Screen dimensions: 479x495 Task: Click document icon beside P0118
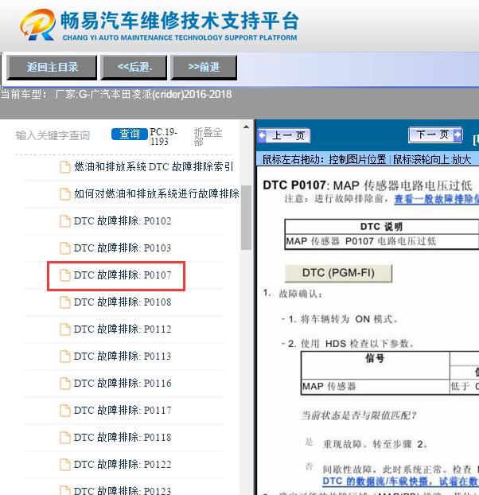pyautogui.click(x=65, y=438)
